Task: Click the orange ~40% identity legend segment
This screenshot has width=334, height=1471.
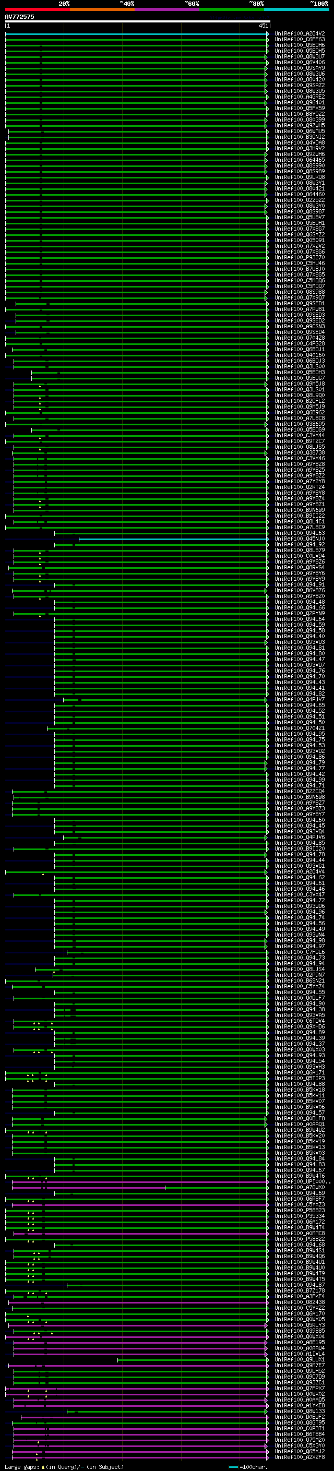Action: (x=102, y=9)
